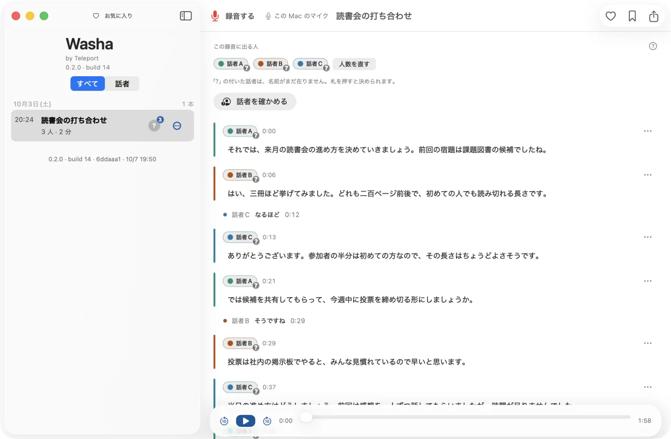Image resolution: width=671 pixels, height=439 pixels.
Task: Open the ellipsis menu for the 0:21 segment
Action: coord(648,281)
